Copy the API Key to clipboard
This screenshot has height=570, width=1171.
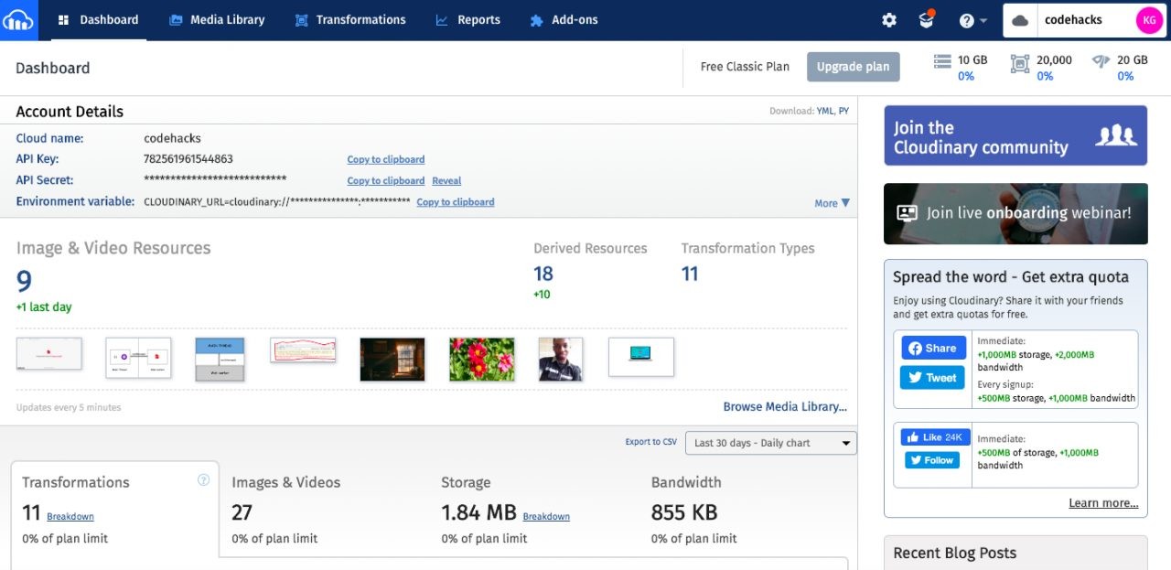pos(385,159)
